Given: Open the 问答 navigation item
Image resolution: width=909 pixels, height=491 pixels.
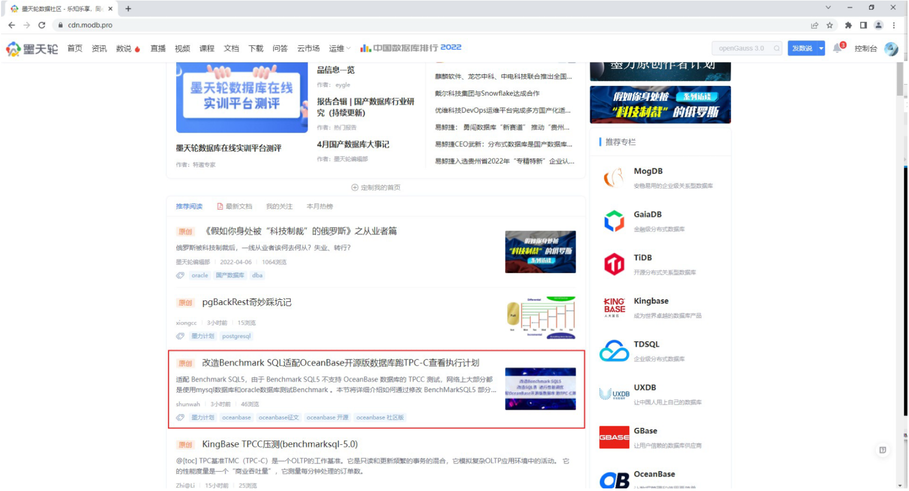Looking at the screenshot, I should pyautogui.click(x=280, y=48).
